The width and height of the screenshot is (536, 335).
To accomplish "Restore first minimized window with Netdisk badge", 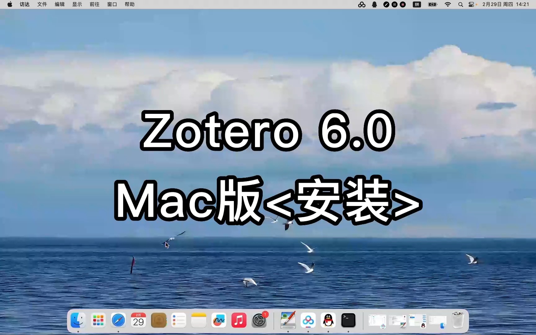I will [x=377, y=321].
